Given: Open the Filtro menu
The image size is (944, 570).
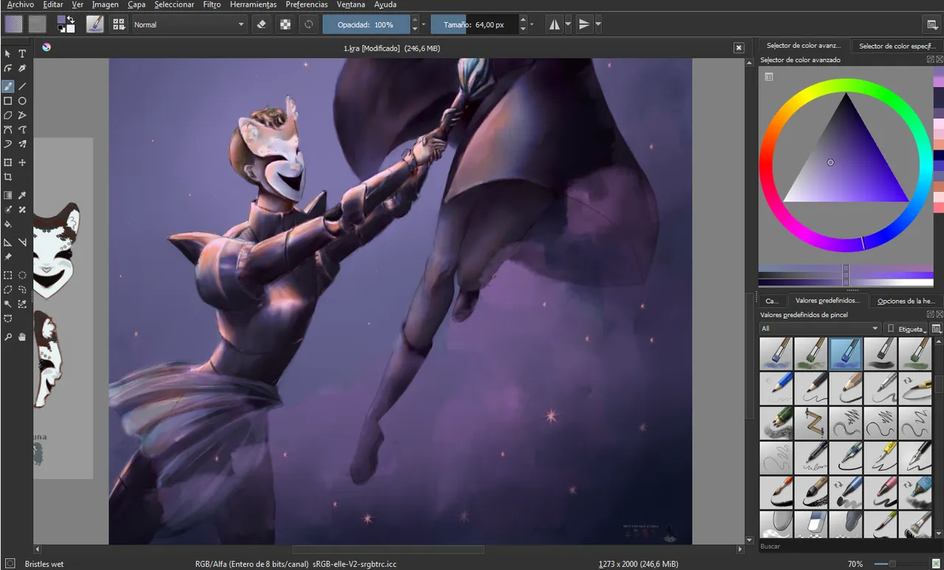Looking at the screenshot, I should pyautogui.click(x=212, y=4).
